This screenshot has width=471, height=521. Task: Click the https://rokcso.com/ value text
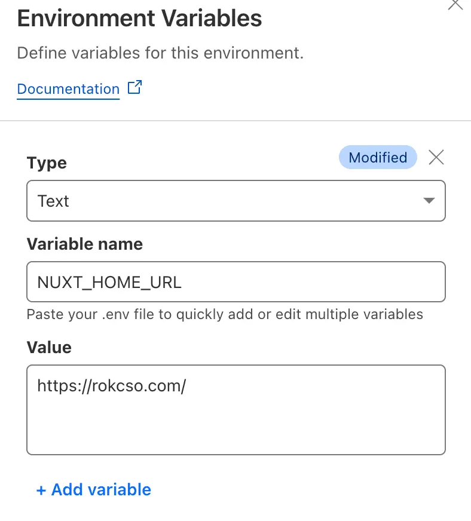click(x=112, y=386)
